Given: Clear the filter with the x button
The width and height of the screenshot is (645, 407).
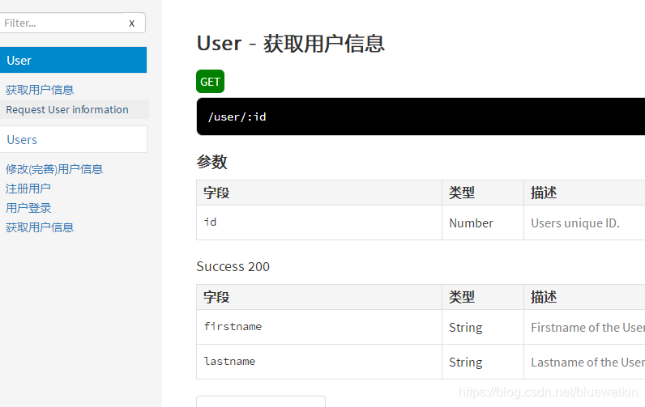Looking at the screenshot, I should tap(131, 23).
